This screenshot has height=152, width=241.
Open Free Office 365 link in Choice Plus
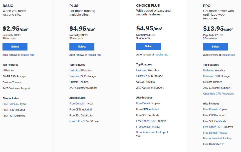point(145,121)
